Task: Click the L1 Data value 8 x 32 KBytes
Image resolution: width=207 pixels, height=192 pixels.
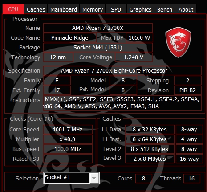Action: tap(150, 130)
